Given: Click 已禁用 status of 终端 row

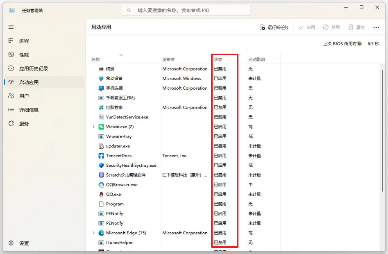Looking at the screenshot, I should [220, 69].
